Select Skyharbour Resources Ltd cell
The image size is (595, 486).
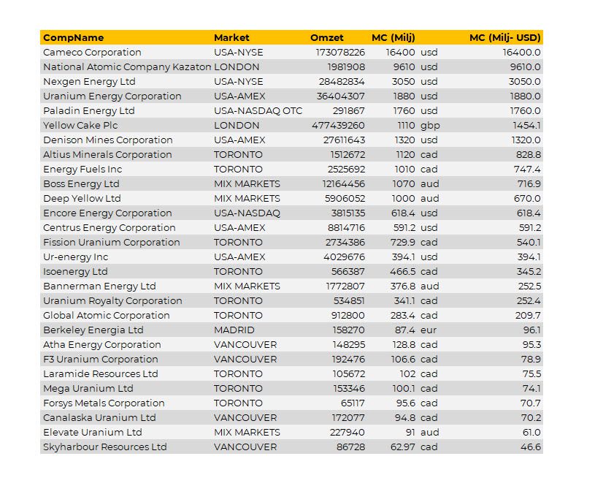[105, 447]
